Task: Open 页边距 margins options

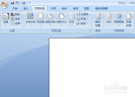Action: pyautogui.click(x=40, y=19)
